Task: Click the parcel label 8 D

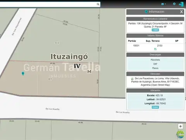Action: [x=57, y=43]
